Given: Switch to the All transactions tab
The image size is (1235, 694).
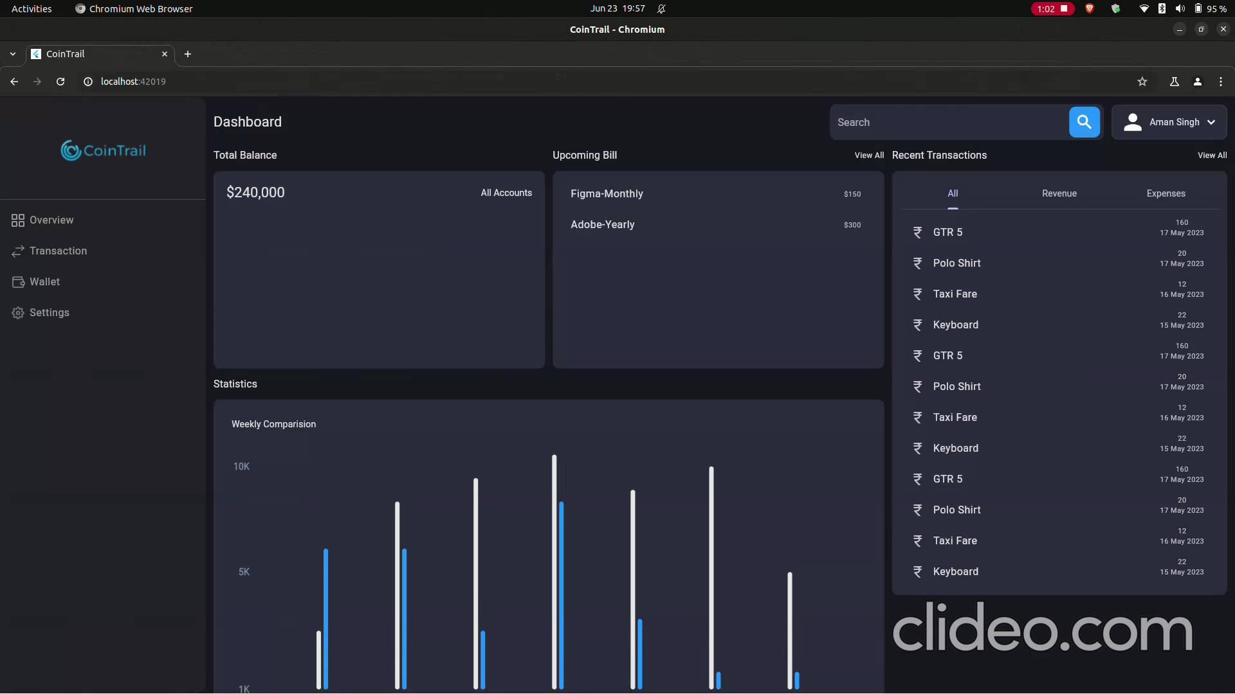Looking at the screenshot, I should pyautogui.click(x=953, y=193).
